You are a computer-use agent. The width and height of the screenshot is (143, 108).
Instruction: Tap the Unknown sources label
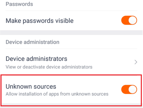coord(31,87)
